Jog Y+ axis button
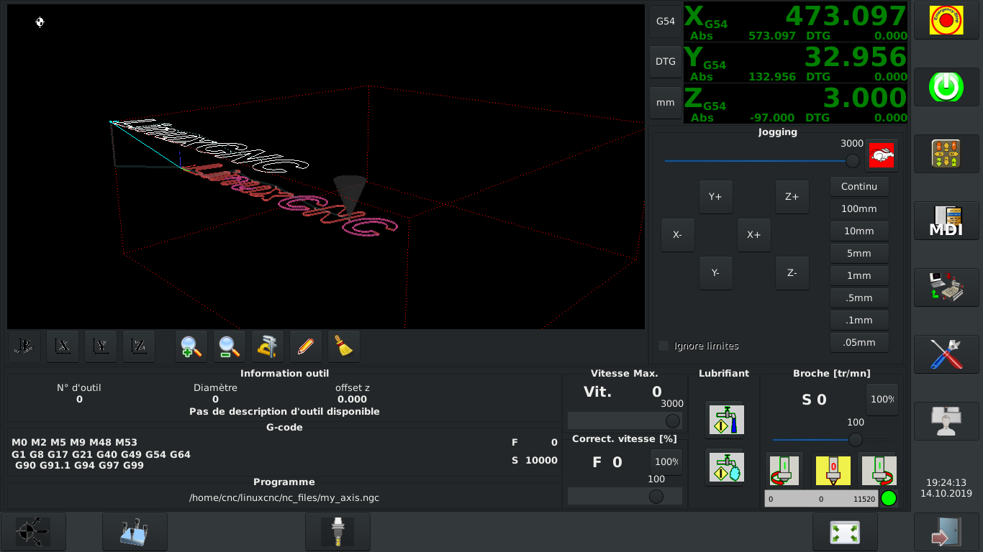 point(715,196)
